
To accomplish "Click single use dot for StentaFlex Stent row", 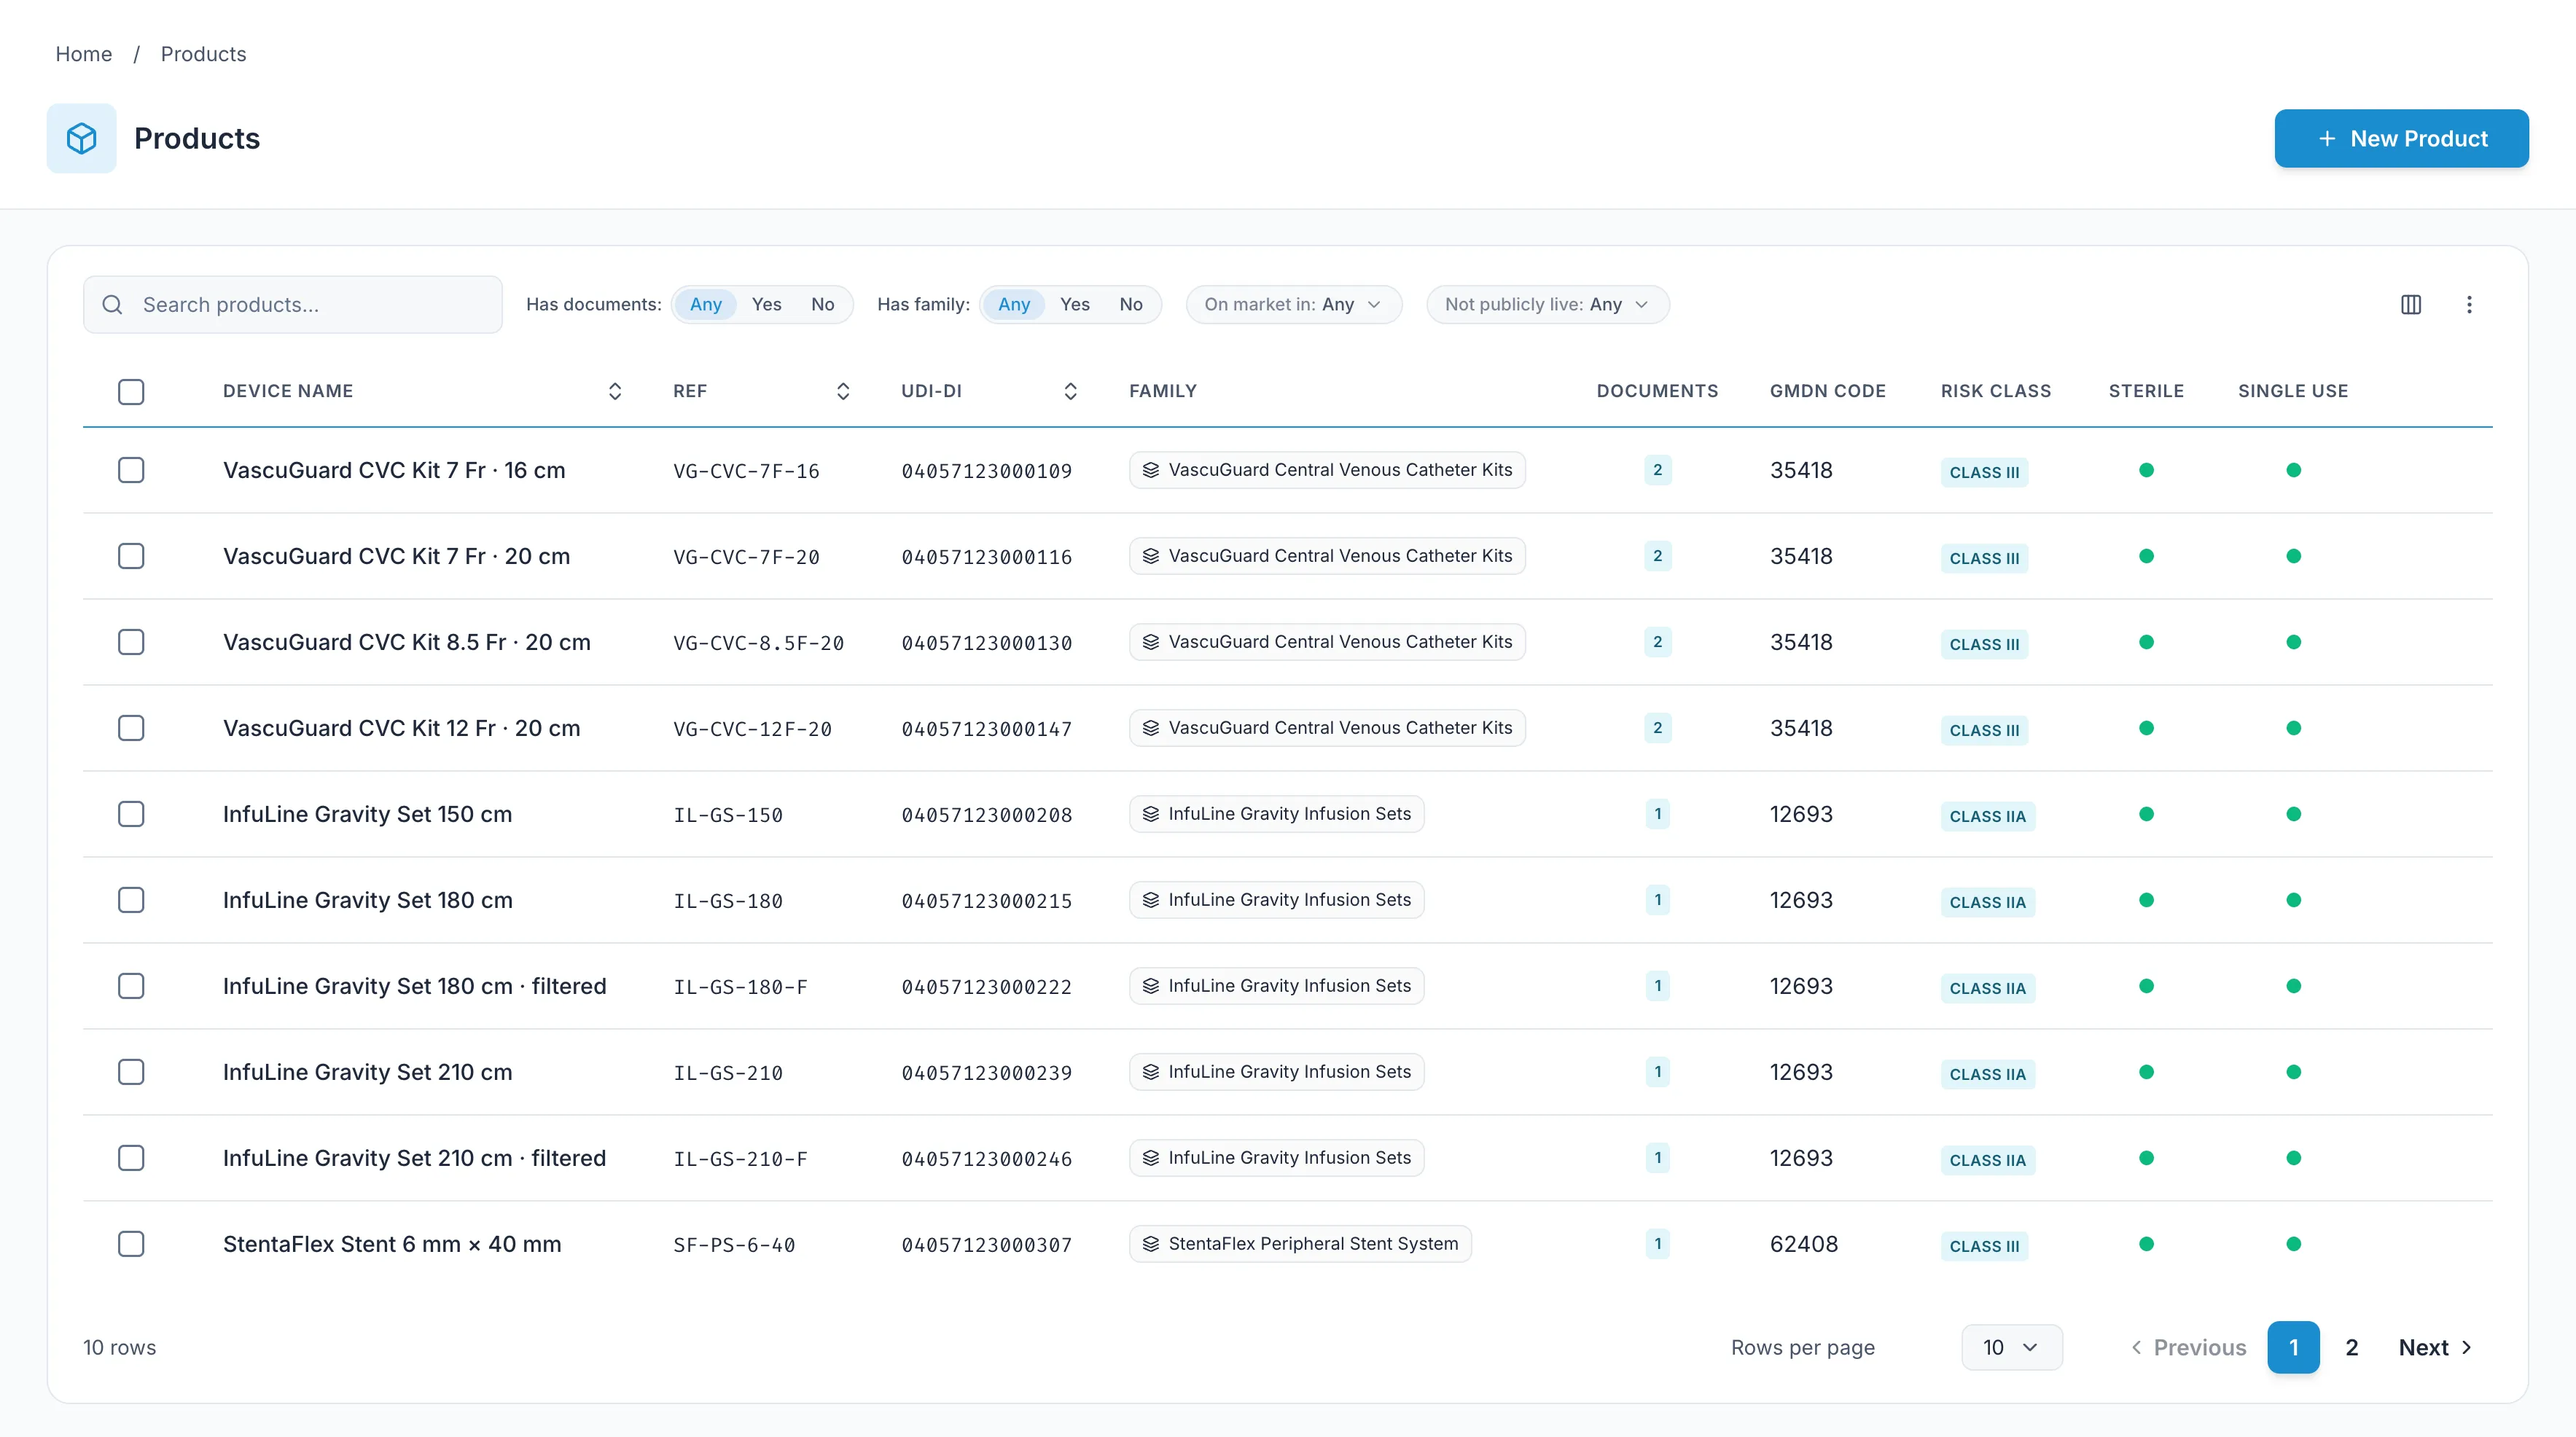I will 2293,1244.
